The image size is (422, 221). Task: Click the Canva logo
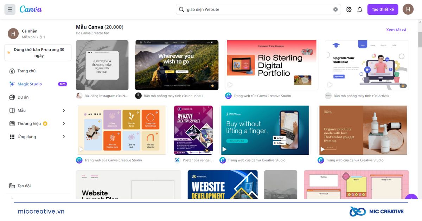pyautogui.click(x=31, y=9)
